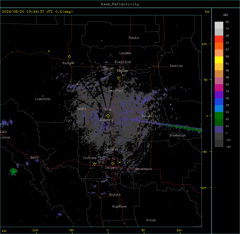Click the yellow diamond marker below RedDeer

[119, 78]
